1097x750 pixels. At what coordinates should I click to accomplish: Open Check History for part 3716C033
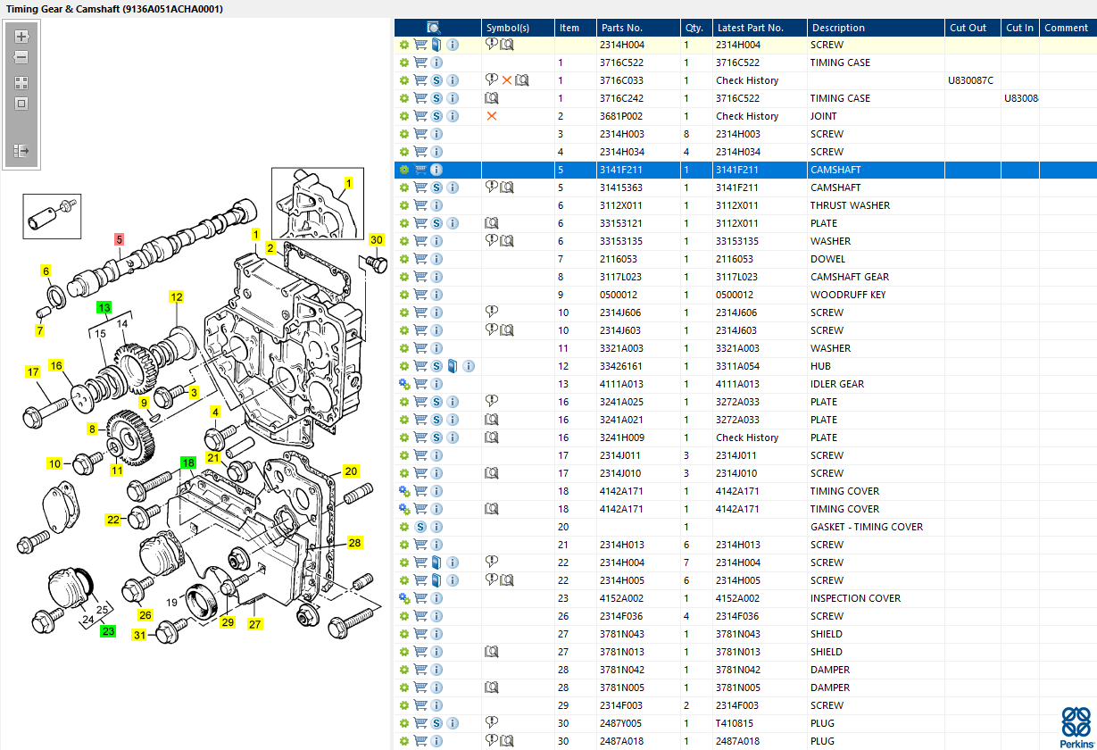click(746, 80)
